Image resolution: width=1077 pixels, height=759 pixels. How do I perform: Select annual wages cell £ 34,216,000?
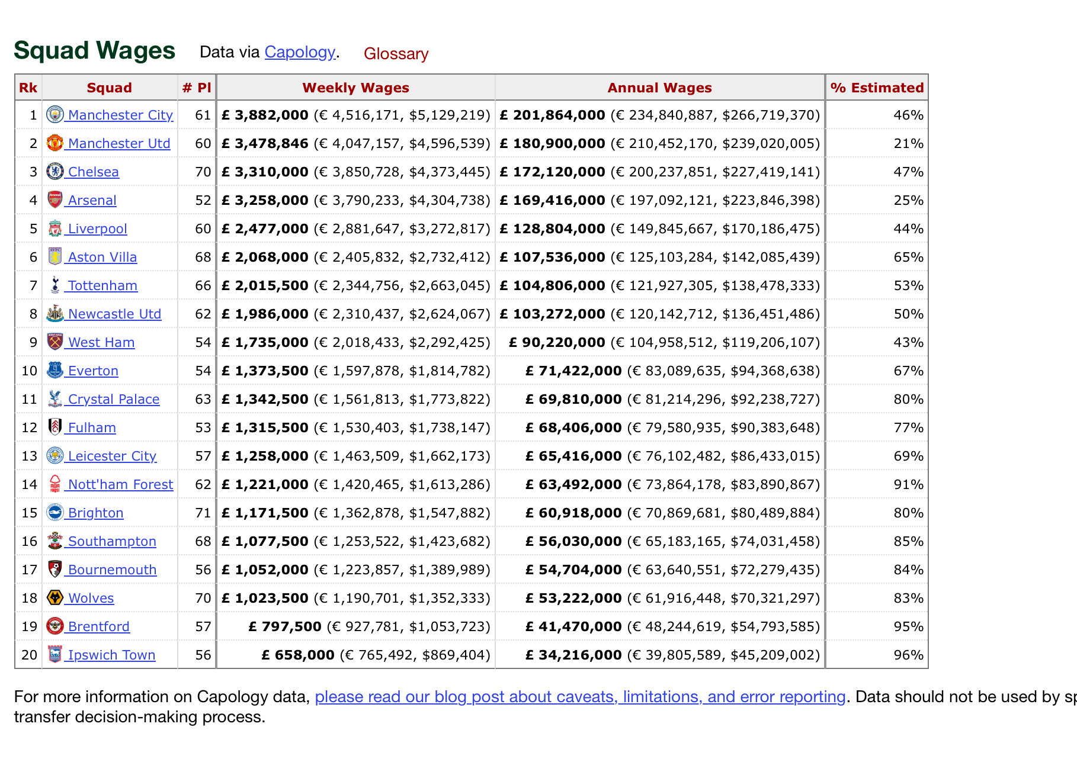tap(659, 655)
